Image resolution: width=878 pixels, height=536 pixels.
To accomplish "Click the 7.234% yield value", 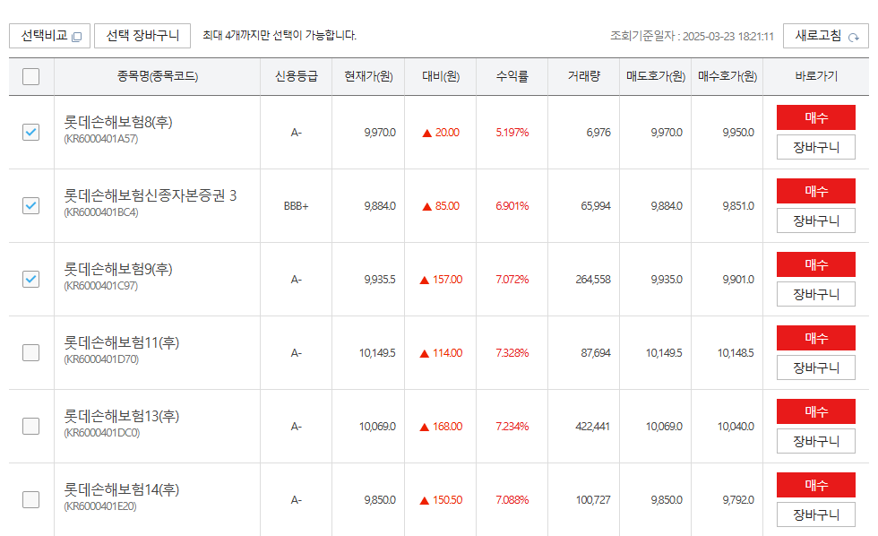I will coord(512,427).
